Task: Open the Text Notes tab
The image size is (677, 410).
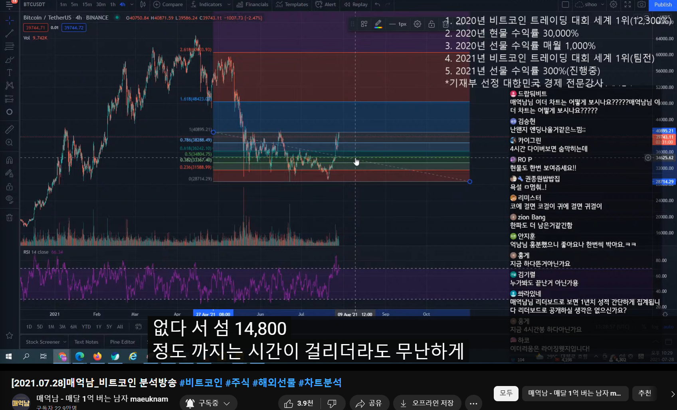Action: (86, 342)
